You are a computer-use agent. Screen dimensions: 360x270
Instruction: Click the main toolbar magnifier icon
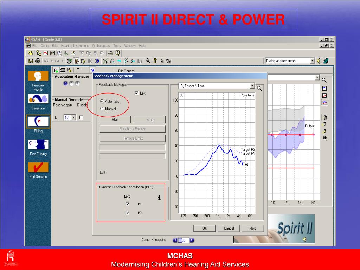point(148,60)
